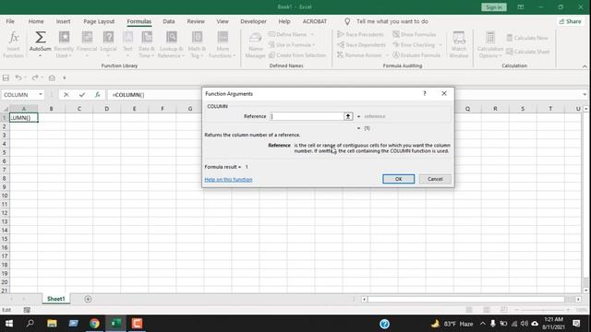Select the Sheet1 tab
Screen dimensions: 591x332
tap(55, 299)
